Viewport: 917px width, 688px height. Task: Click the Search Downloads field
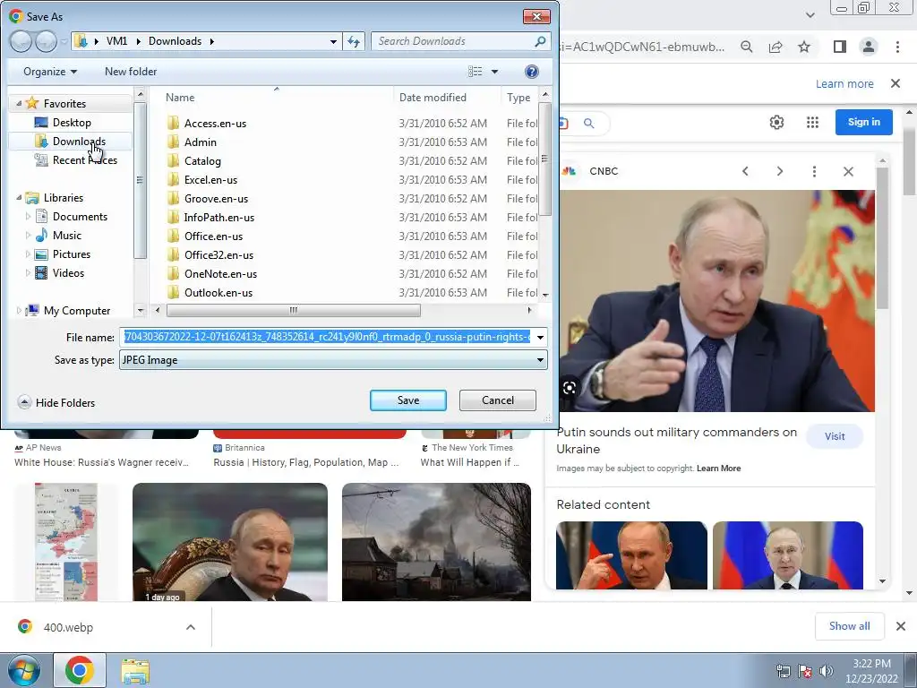pyautogui.click(x=453, y=41)
